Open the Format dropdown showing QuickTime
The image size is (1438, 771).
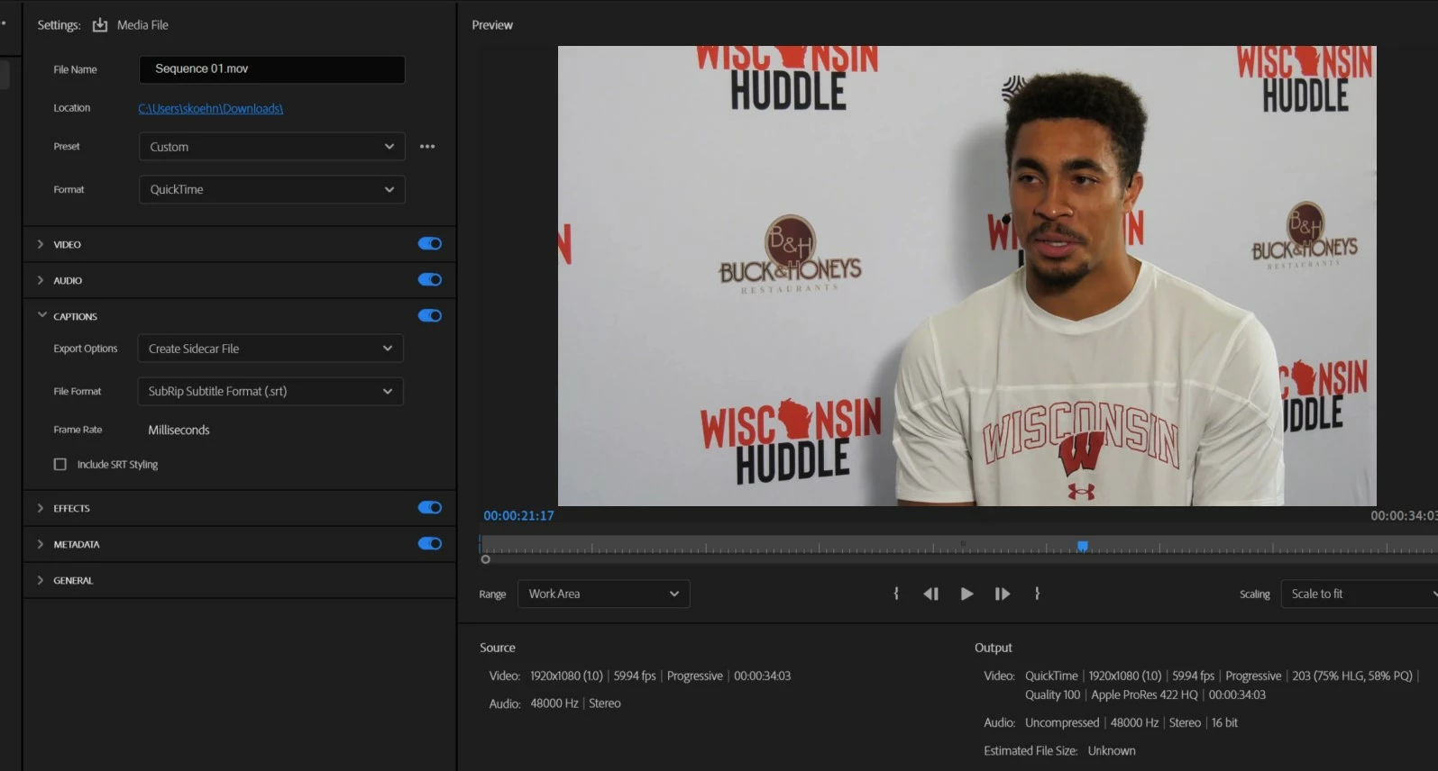[272, 189]
